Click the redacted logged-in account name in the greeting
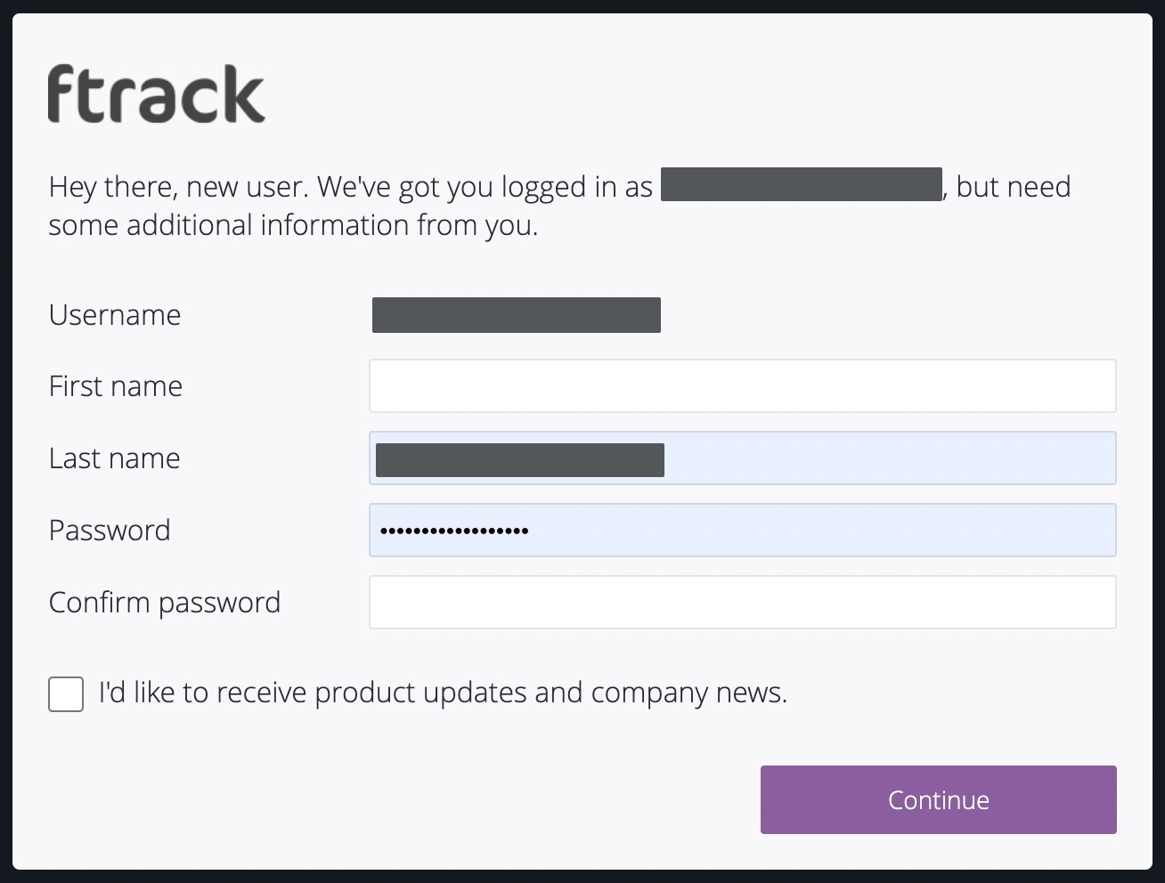 pos(801,184)
